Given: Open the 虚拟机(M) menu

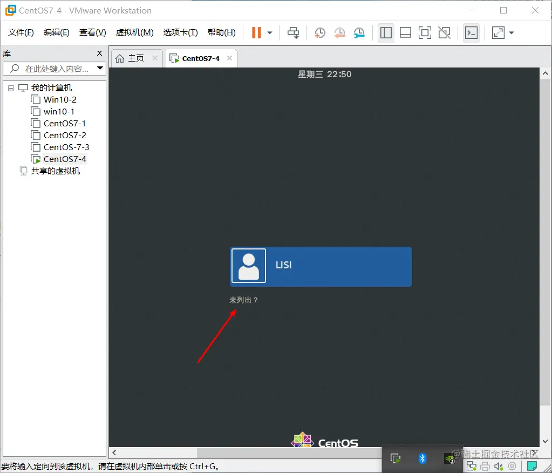Looking at the screenshot, I should tap(135, 32).
